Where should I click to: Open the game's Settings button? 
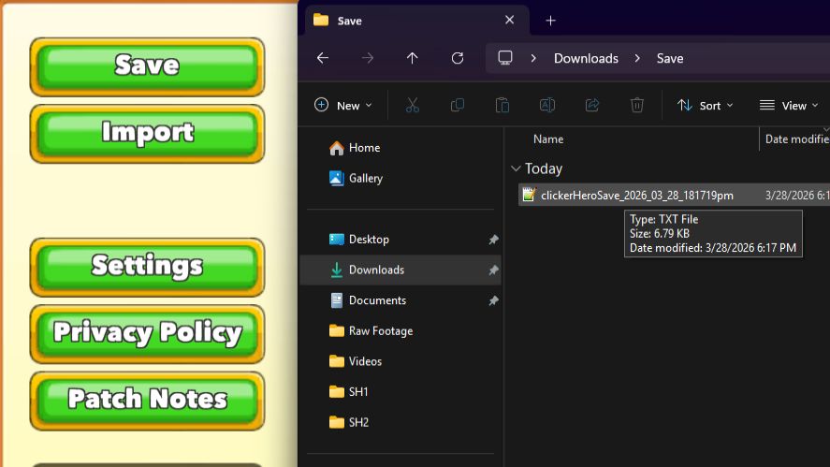(x=147, y=267)
